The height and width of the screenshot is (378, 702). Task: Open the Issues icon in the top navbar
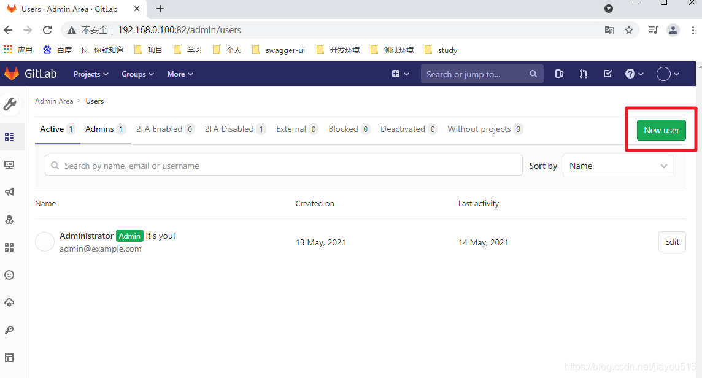click(x=559, y=74)
